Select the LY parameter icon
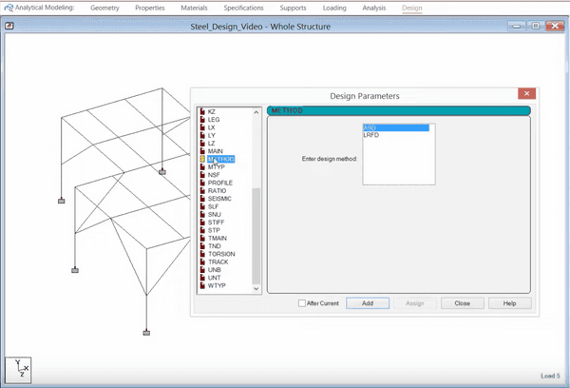Viewport: 570px width, 388px height. coord(202,135)
